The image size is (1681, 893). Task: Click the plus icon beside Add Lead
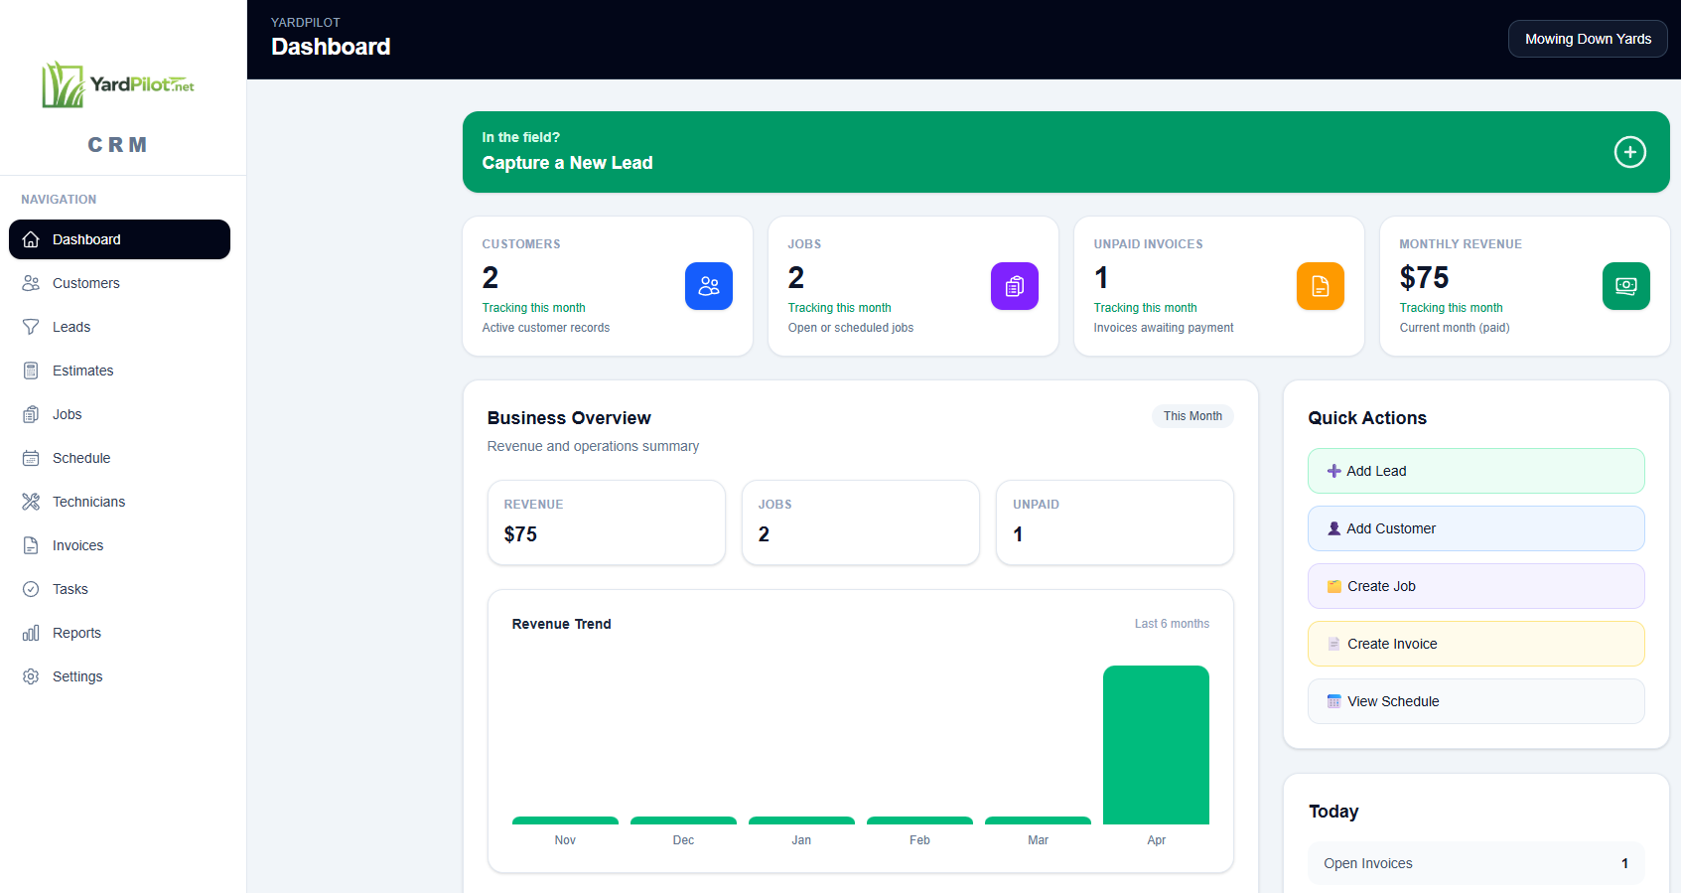1334,471
